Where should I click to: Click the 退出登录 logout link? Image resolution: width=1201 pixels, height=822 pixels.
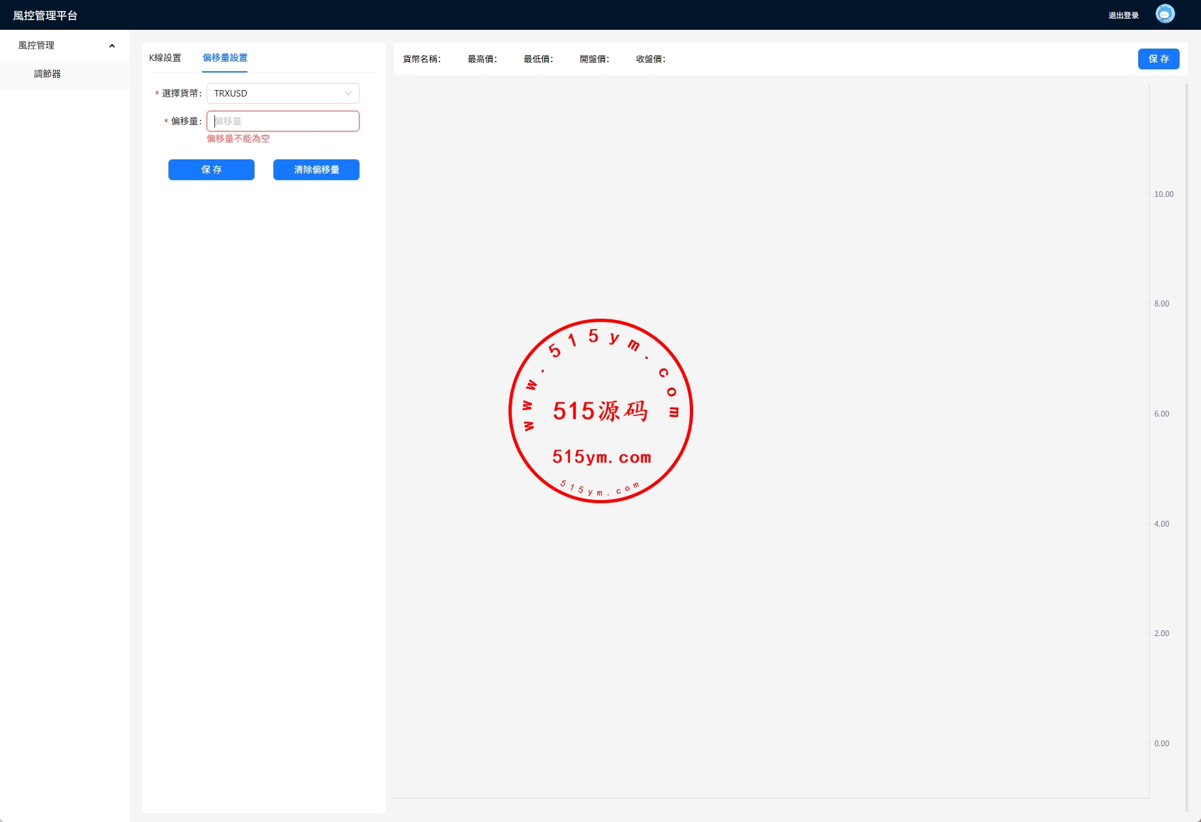(x=1123, y=16)
